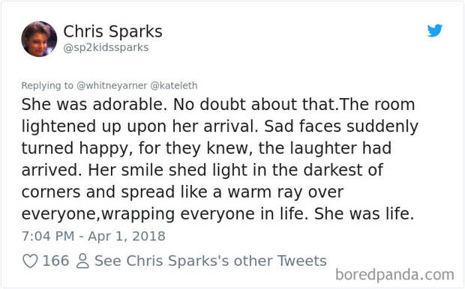The width and height of the screenshot is (465, 289).
Task: Click the final sentence "She was life."
Action: click(x=364, y=213)
